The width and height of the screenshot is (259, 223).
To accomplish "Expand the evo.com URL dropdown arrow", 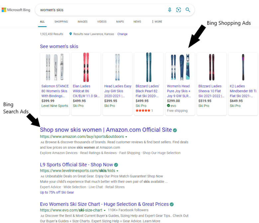I will coord(105,210).
